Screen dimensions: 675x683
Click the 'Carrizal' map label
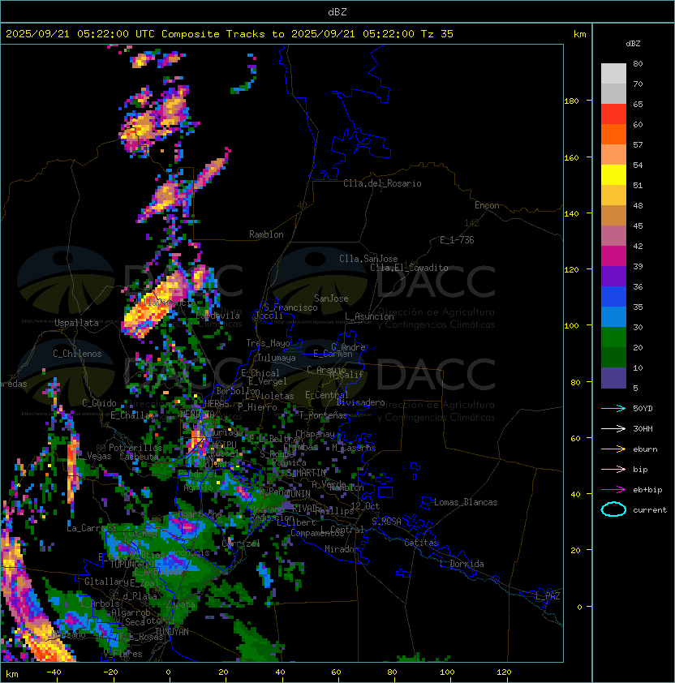(241, 543)
